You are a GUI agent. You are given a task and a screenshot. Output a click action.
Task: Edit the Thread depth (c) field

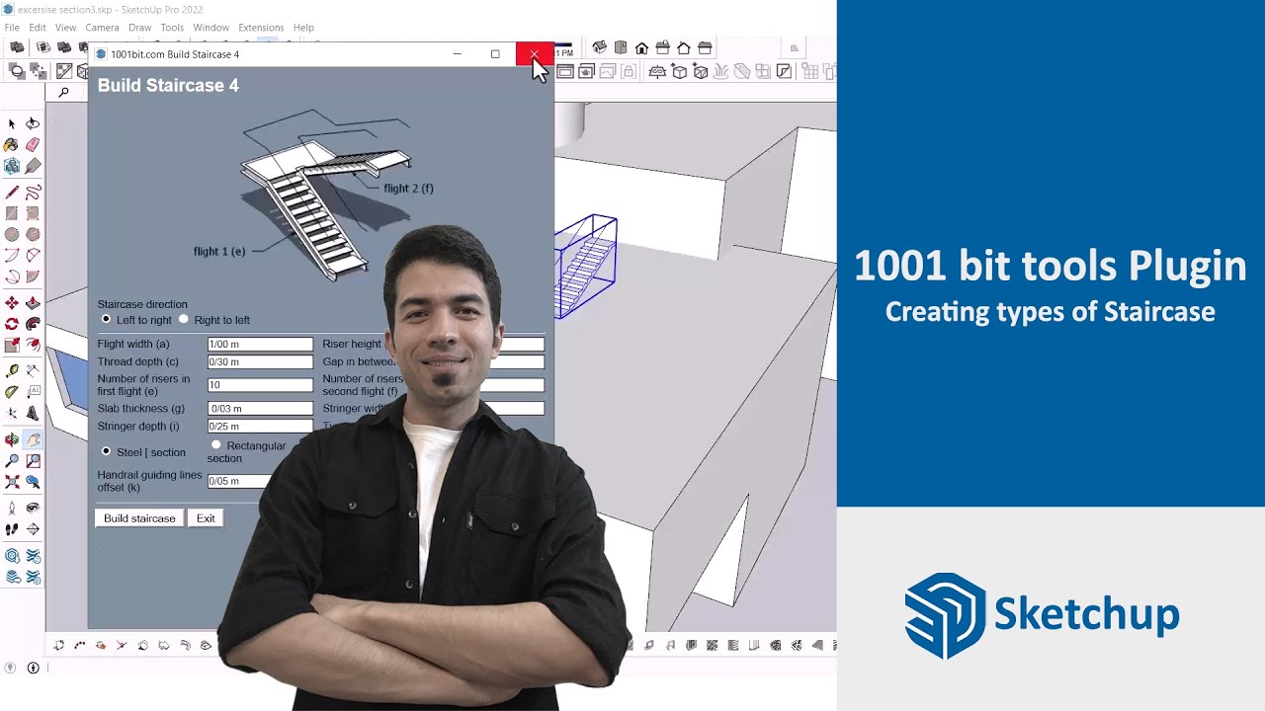[260, 362]
